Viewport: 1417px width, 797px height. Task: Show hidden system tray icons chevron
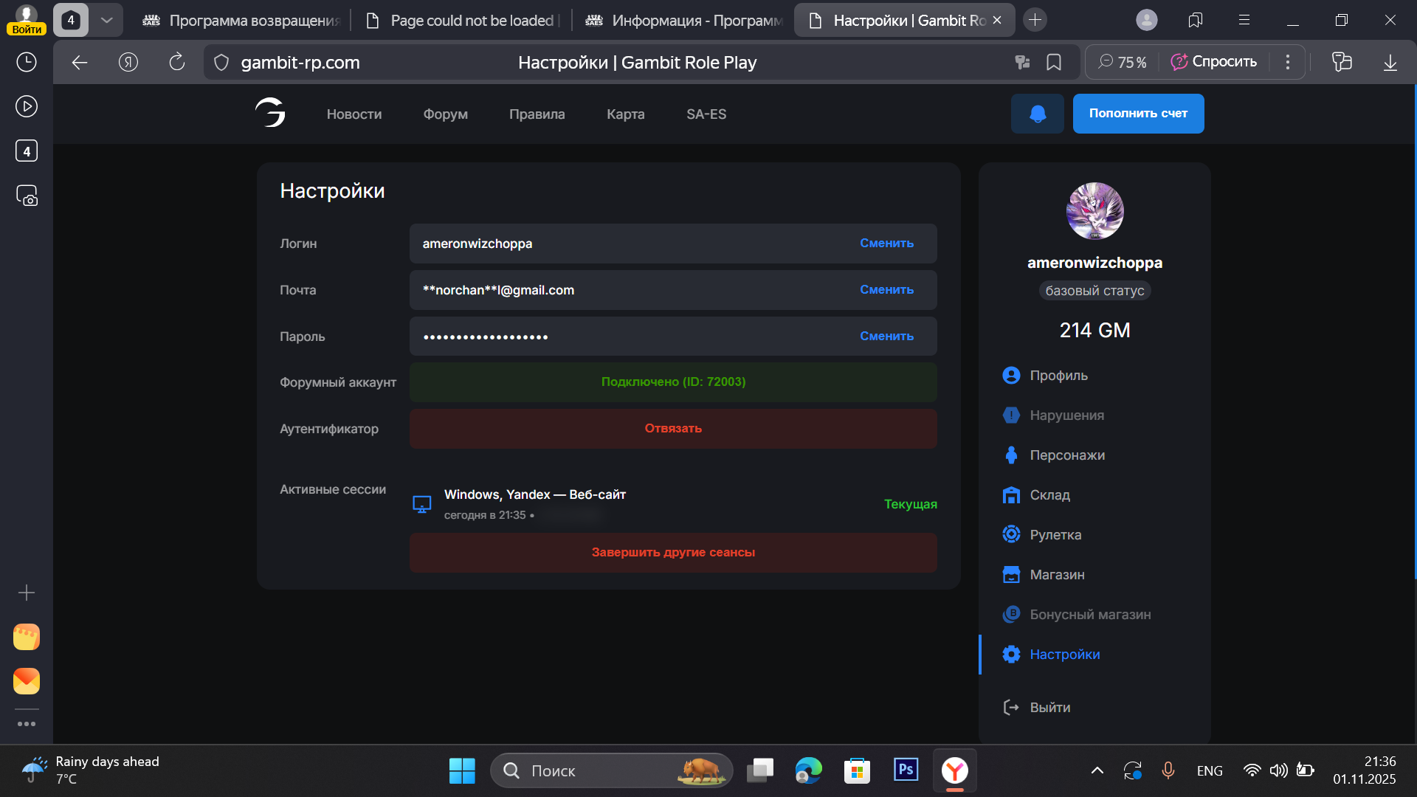(x=1097, y=770)
